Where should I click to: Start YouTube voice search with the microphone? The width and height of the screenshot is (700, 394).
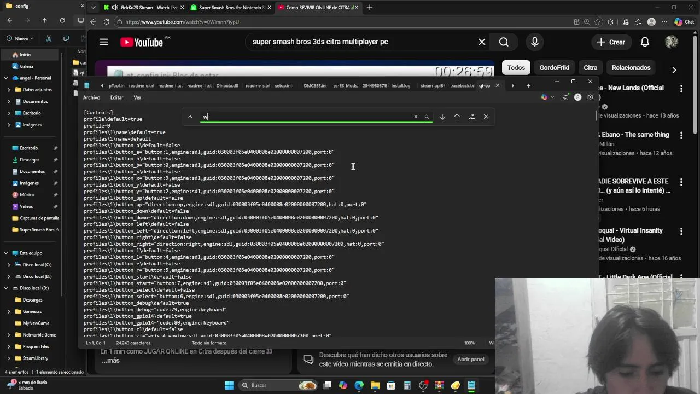tap(535, 42)
